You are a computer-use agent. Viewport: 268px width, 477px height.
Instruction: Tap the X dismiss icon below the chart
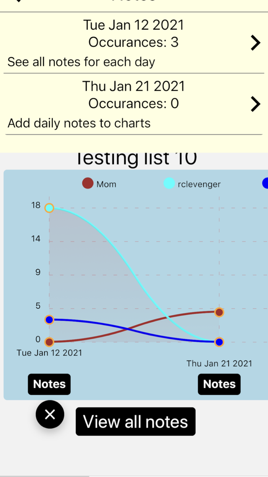50,414
